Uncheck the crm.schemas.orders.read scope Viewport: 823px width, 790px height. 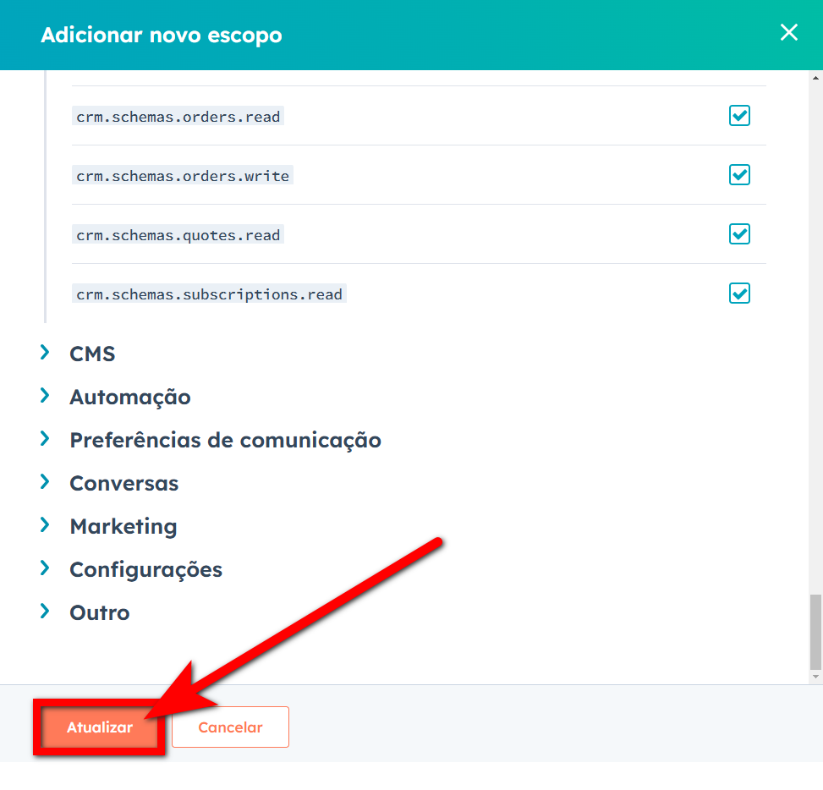[738, 116]
